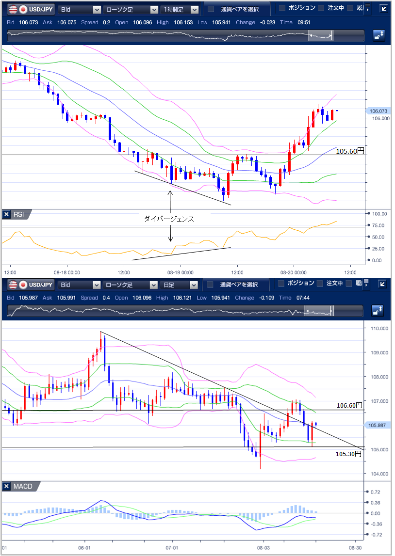Viewport: 395px width, 556px height.
Task: Toggle 注文中 checkbox on hourly chart
Action: tap(321, 8)
